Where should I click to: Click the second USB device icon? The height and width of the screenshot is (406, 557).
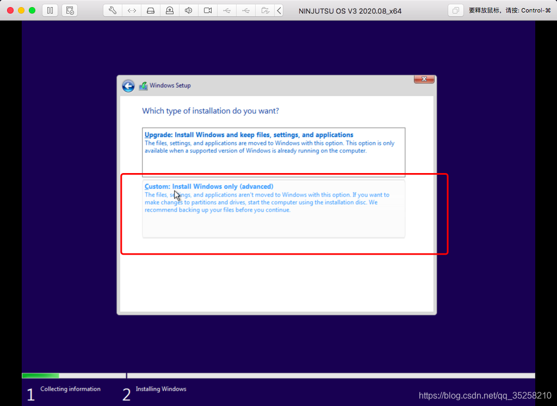click(246, 10)
